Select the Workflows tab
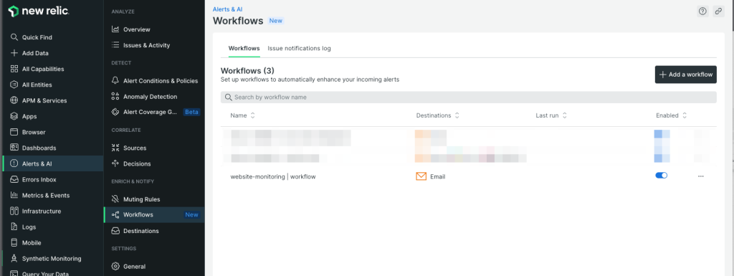This screenshot has width=734, height=276. (x=244, y=48)
